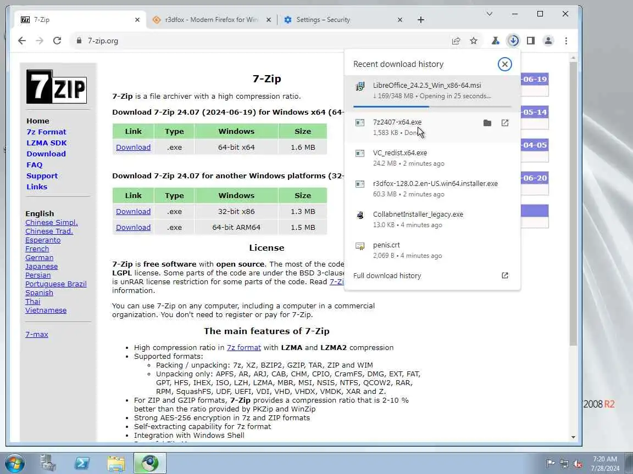Click the penis.crt certificate icon

pyautogui.click(x=360, y=246)
